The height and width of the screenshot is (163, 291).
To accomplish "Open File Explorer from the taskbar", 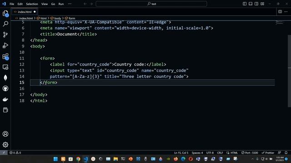I will point(115,159).
